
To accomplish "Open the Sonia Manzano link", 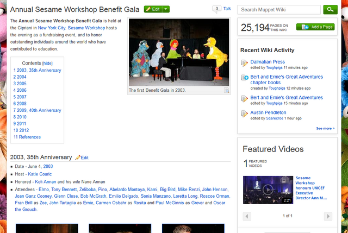I will [x=156, y=196].
